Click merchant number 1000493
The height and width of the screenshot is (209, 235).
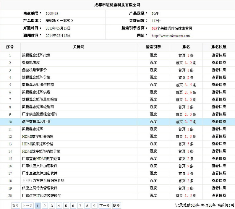(x=52, y=14)
